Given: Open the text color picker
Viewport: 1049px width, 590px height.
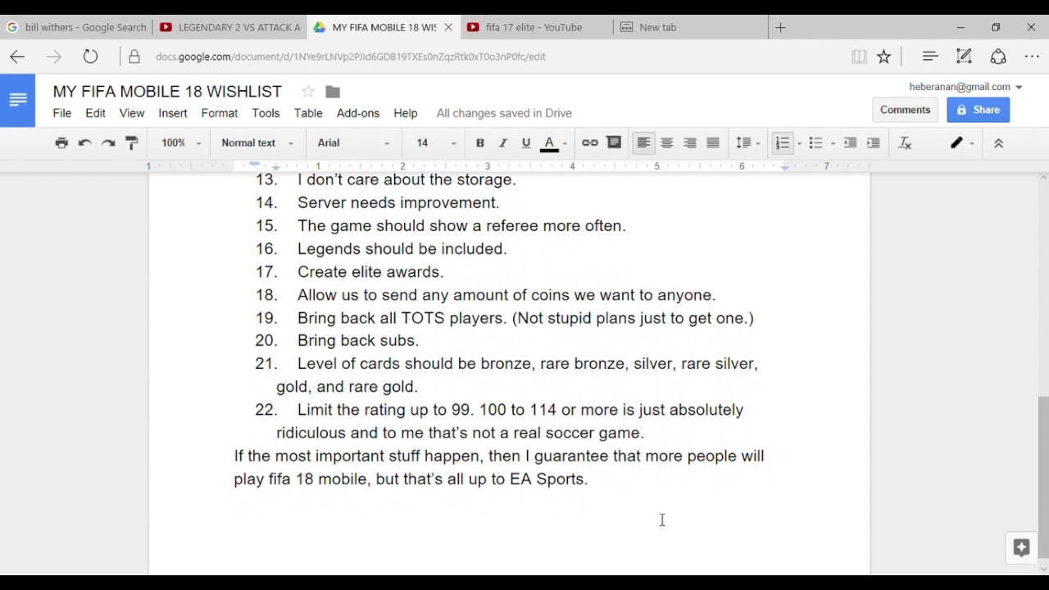Looking at the screenshot, I should point(553,143).
